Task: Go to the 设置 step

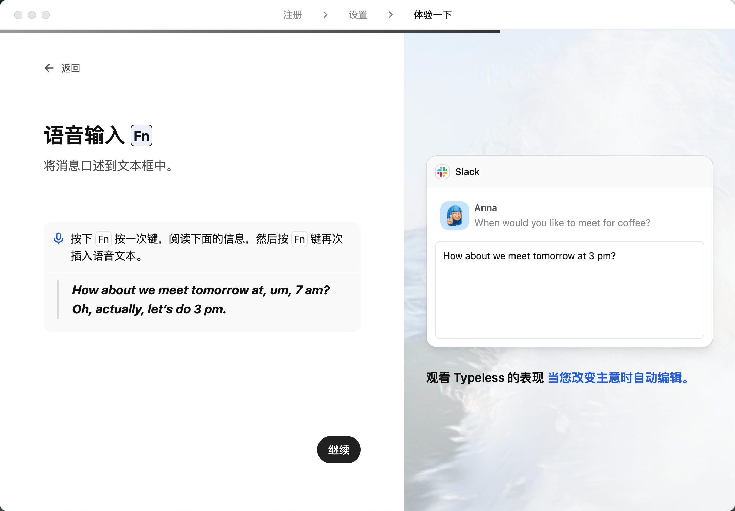Action: click(x=358, y=15)
